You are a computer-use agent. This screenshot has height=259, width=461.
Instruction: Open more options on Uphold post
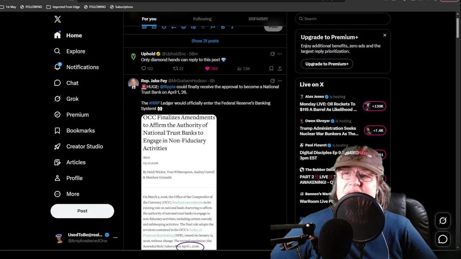(280, 54)
